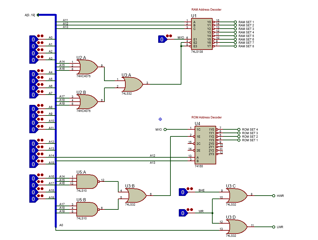The width and height of the screenshot is (318, 240).
Task: Click the RAM SET 3 terminal label
Action: pos(246,29)
